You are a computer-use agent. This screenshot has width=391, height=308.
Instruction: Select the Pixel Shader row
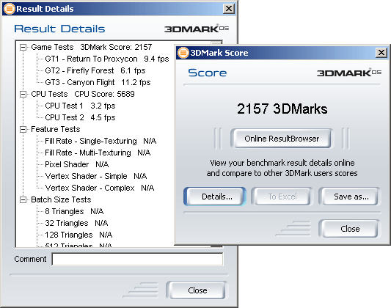pos(76,164)
